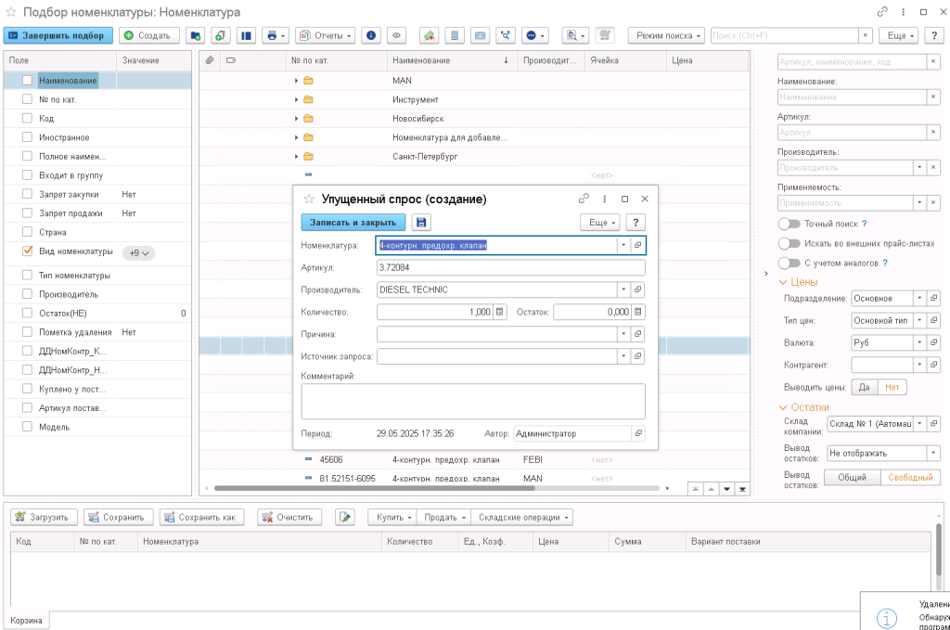Copy link icon in dialog title bar
Viewport: 950px width, 630px height.
(x=584, y=199)
